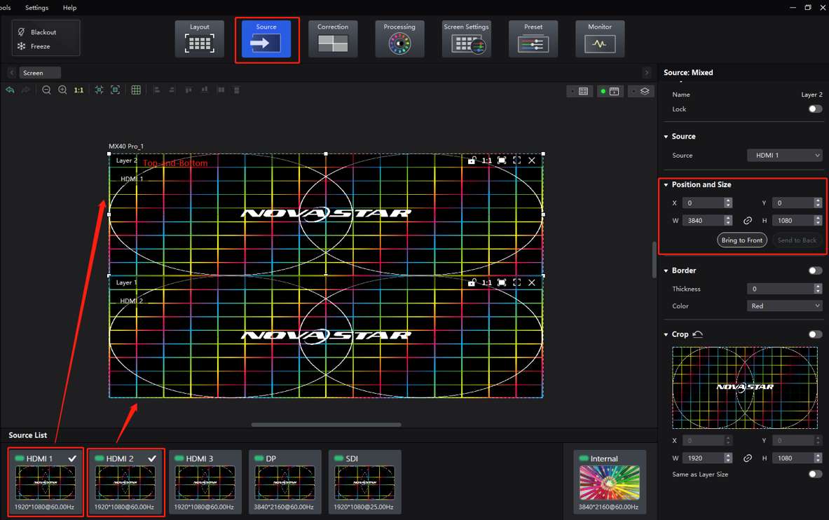Navigate right with arrow at canvas tab bar end
829x520 pixels.
[x=647, y=72]
